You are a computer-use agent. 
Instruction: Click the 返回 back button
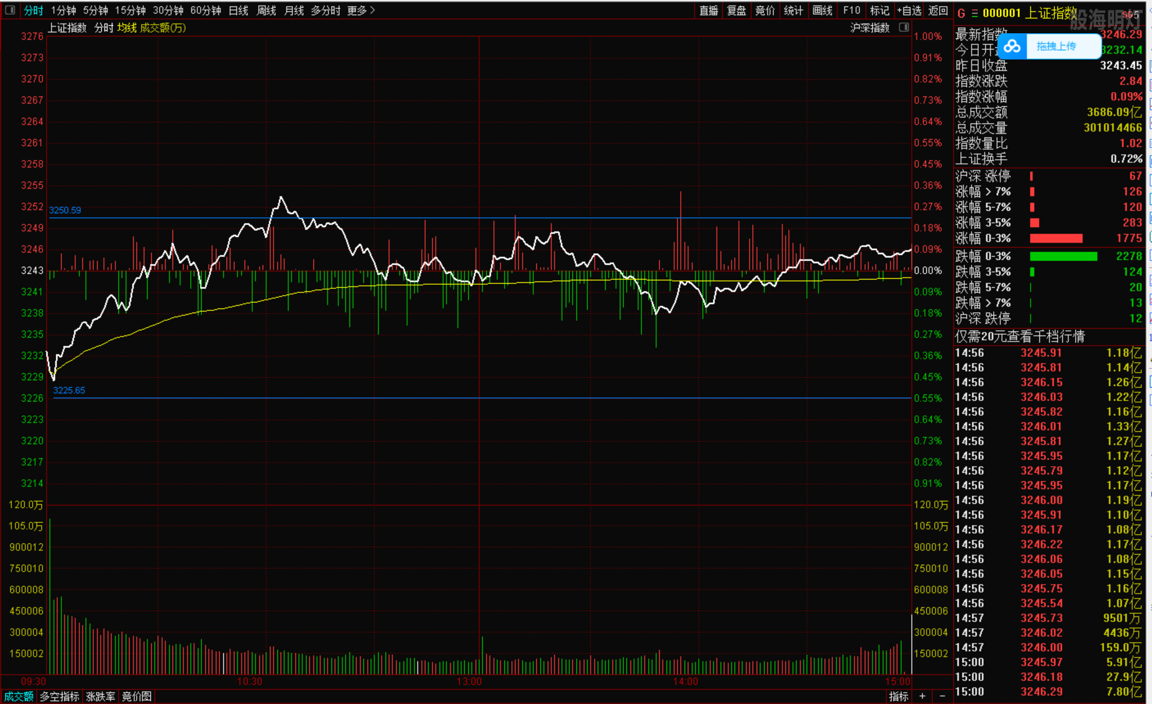pos(938,10)
